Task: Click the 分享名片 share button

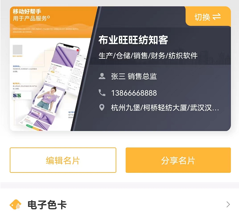Action: (x=178, y=160)
